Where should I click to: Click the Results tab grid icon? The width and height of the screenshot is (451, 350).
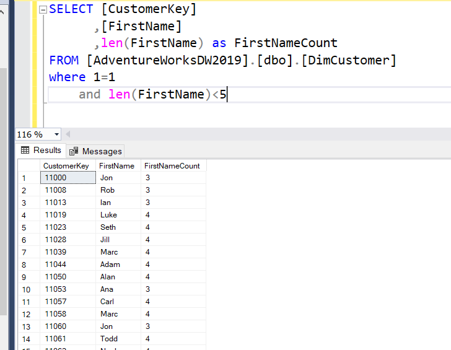click(25, 150)
